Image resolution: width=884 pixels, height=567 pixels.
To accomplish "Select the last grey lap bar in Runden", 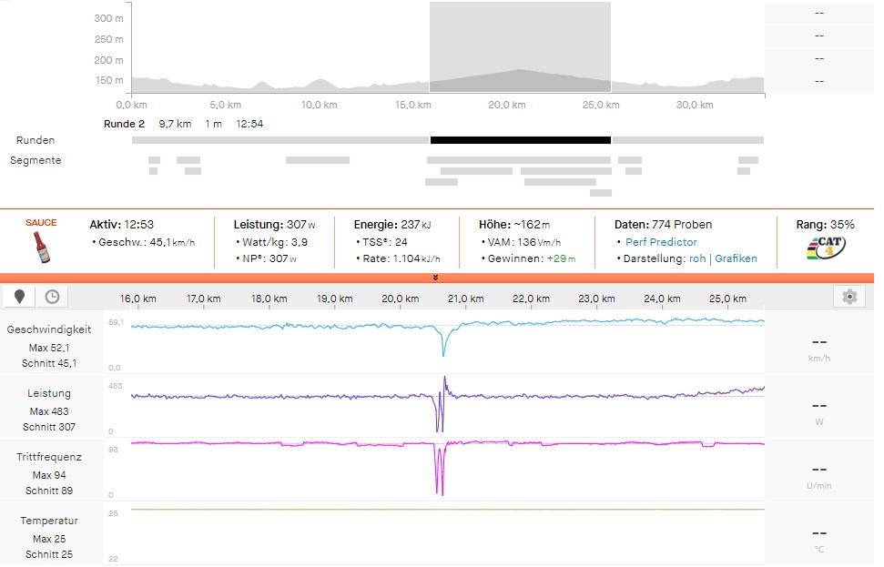I will click(x=687, y=140).
